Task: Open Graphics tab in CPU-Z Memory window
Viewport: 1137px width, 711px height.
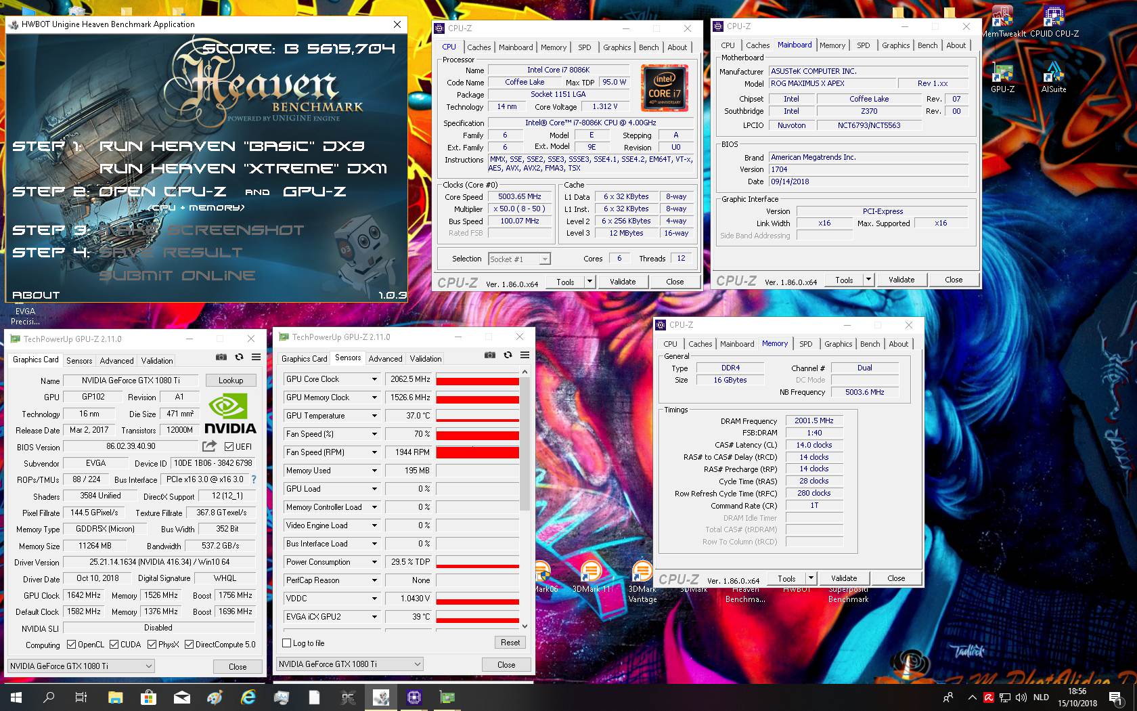Action: pos(838,344)
